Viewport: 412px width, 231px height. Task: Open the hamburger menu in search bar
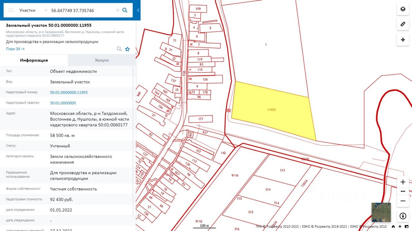point(11,10)
